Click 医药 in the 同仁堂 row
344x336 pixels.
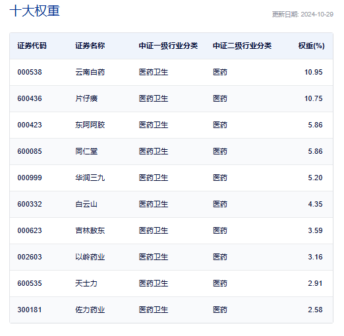pos(220,151)
